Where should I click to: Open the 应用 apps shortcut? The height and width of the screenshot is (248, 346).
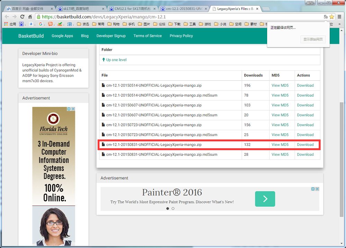10,24
